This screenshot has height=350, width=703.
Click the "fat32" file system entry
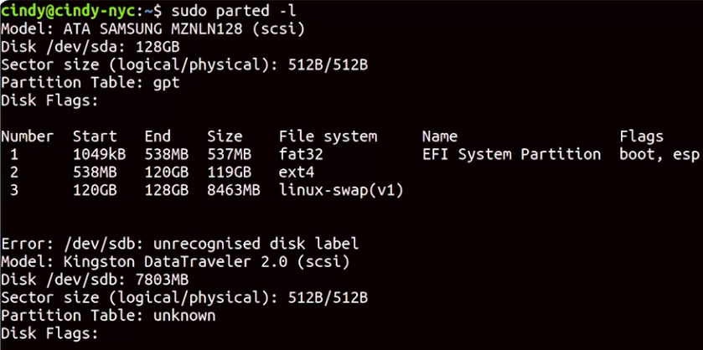click(x=301, y=154)
